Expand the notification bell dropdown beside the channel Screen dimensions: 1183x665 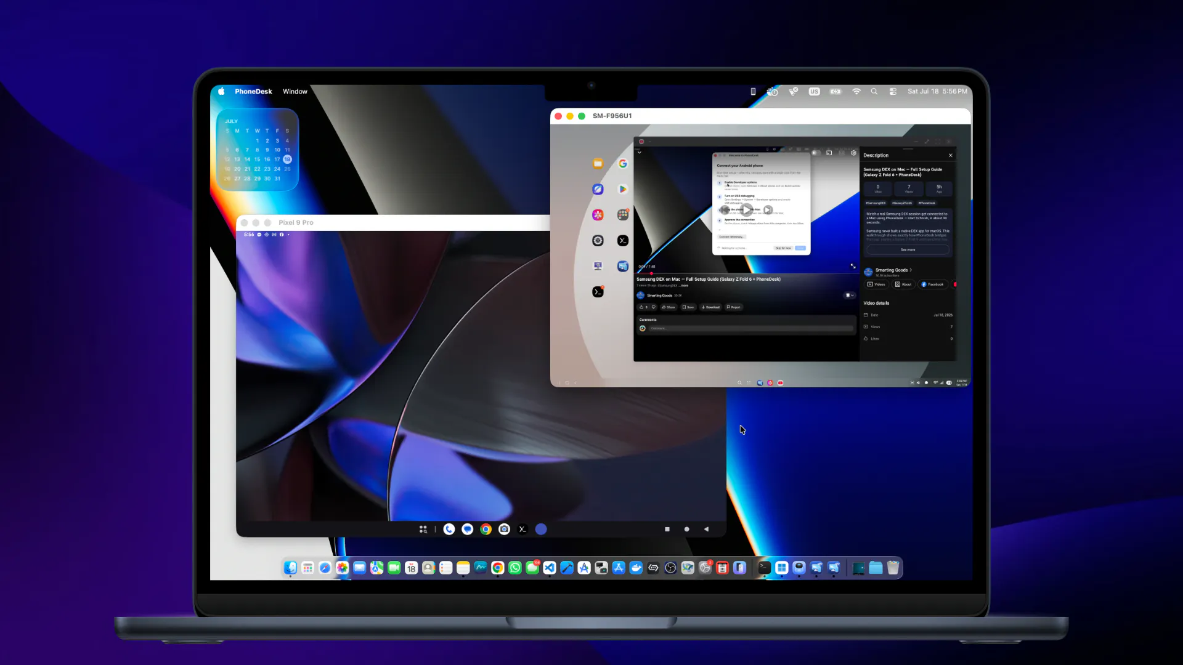click(x=850, y=296)
